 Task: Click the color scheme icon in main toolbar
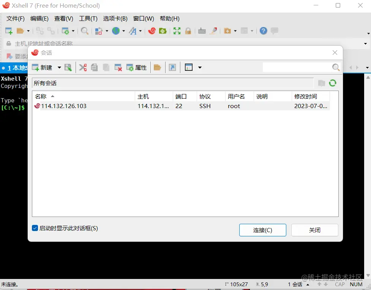(98, 31)
